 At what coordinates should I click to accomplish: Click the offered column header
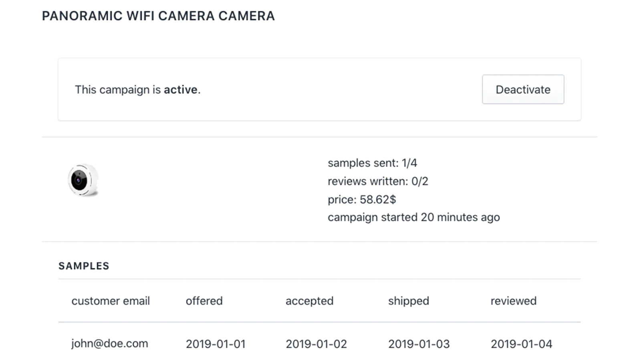204,301
